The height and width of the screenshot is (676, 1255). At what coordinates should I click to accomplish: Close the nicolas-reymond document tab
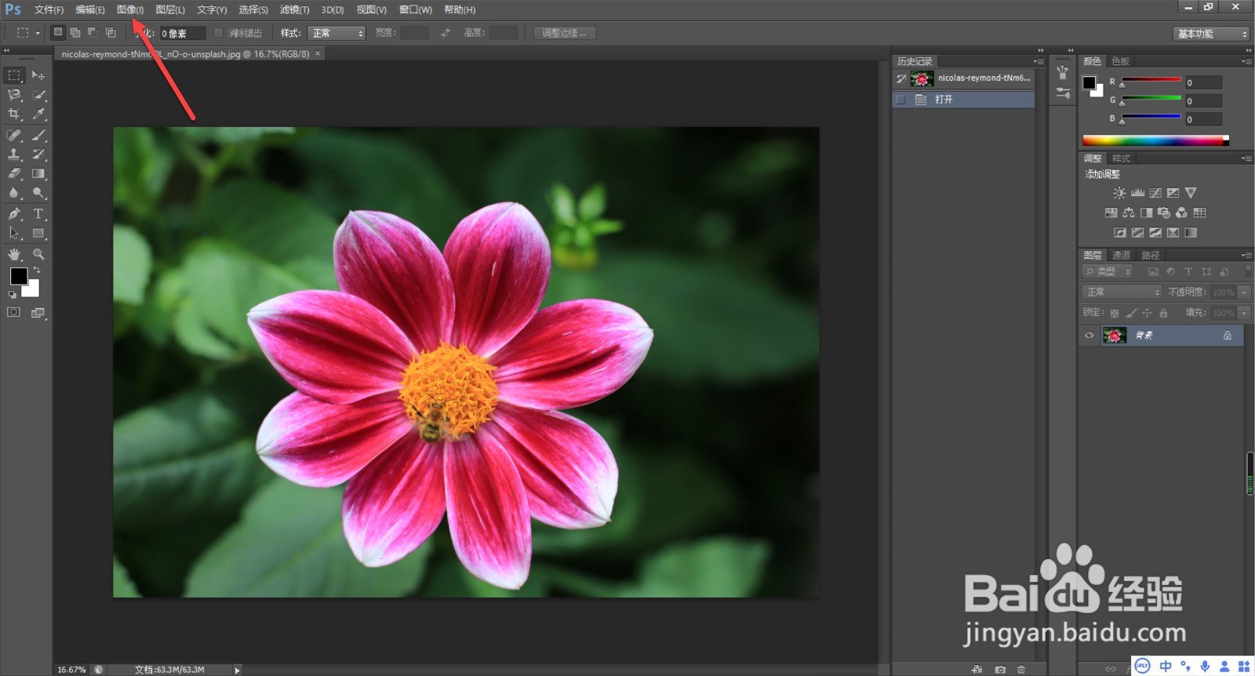pyautogui.click(x=318, y=54)
